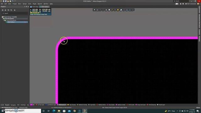Open the Reports menu
The height and width of the screenshot is (113, 201).
(x=40, y=4)
